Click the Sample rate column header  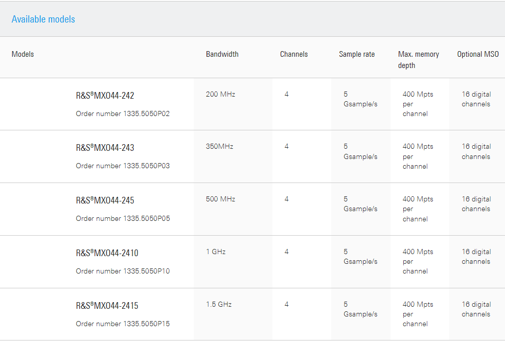coord(357,54)
